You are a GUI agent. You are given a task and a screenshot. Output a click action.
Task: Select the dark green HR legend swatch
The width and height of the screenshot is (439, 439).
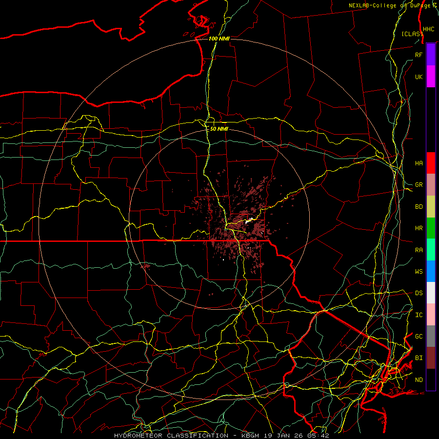pos(431,228)
